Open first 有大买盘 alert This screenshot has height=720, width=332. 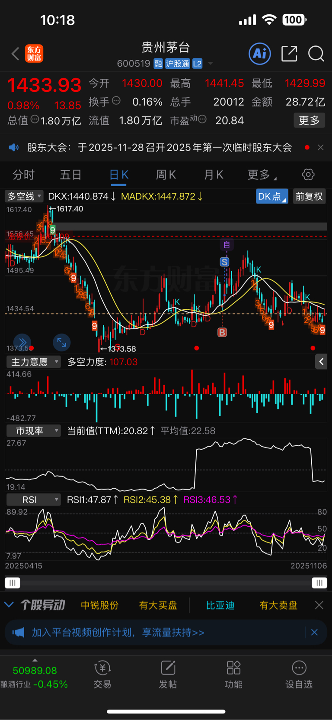(158, 605)
